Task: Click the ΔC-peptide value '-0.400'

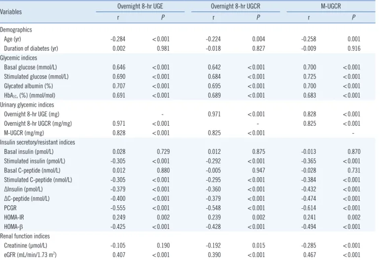Action: tap(118, 199)
